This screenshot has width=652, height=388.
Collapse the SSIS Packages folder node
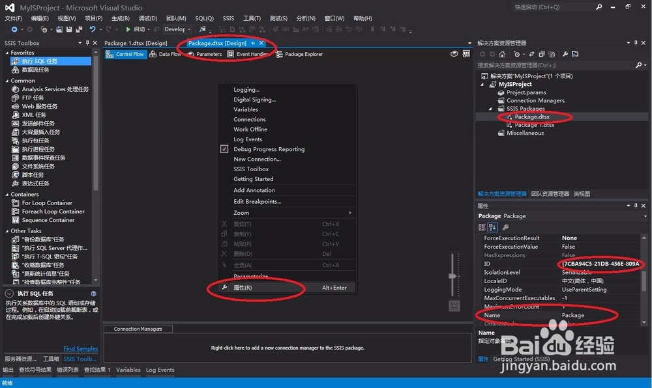[x=490, y=109]
